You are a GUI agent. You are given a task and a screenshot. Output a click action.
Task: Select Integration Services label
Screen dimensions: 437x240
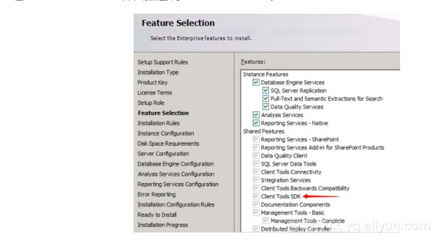coord(286,180)
